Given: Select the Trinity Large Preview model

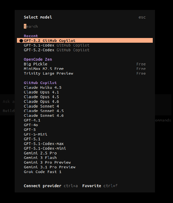Looking at the screenshot, I should [48, 73].
